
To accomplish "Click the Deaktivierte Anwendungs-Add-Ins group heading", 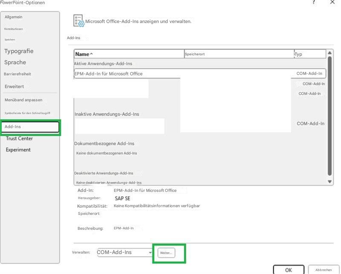I will [104, 173].
